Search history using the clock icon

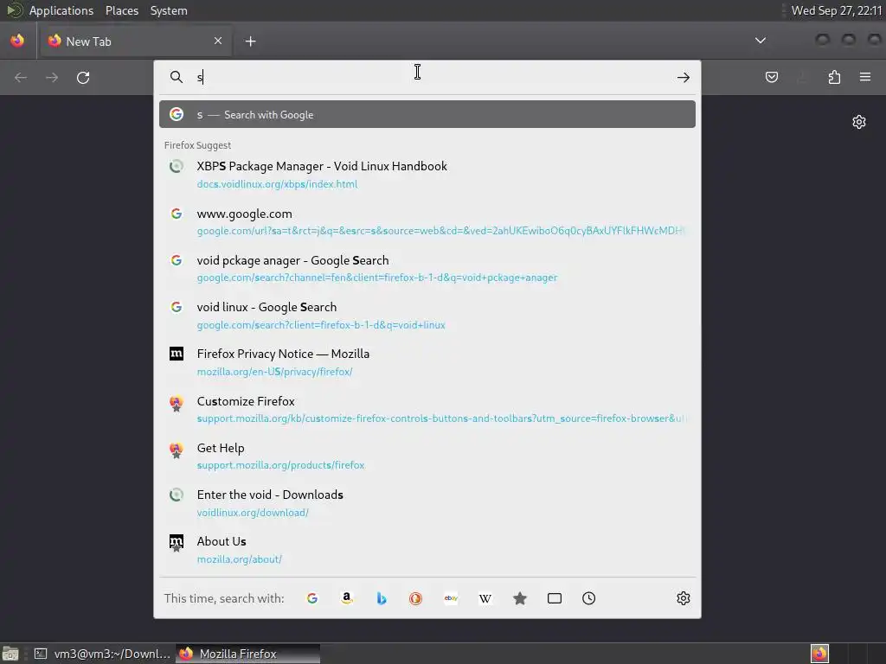588,598
